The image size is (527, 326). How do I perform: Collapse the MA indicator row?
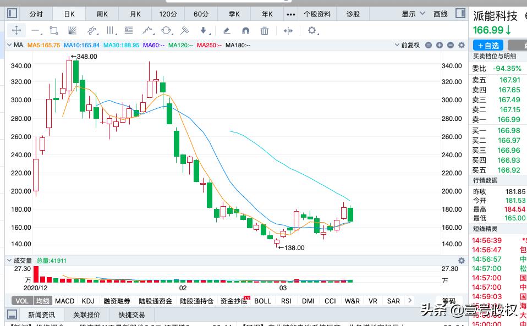9,45
